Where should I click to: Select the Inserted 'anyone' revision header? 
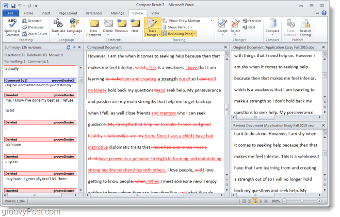click(x=40, y=157)
